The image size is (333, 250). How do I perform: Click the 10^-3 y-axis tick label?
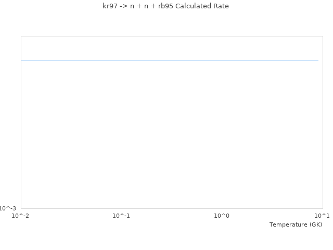[x=8, y=208]
